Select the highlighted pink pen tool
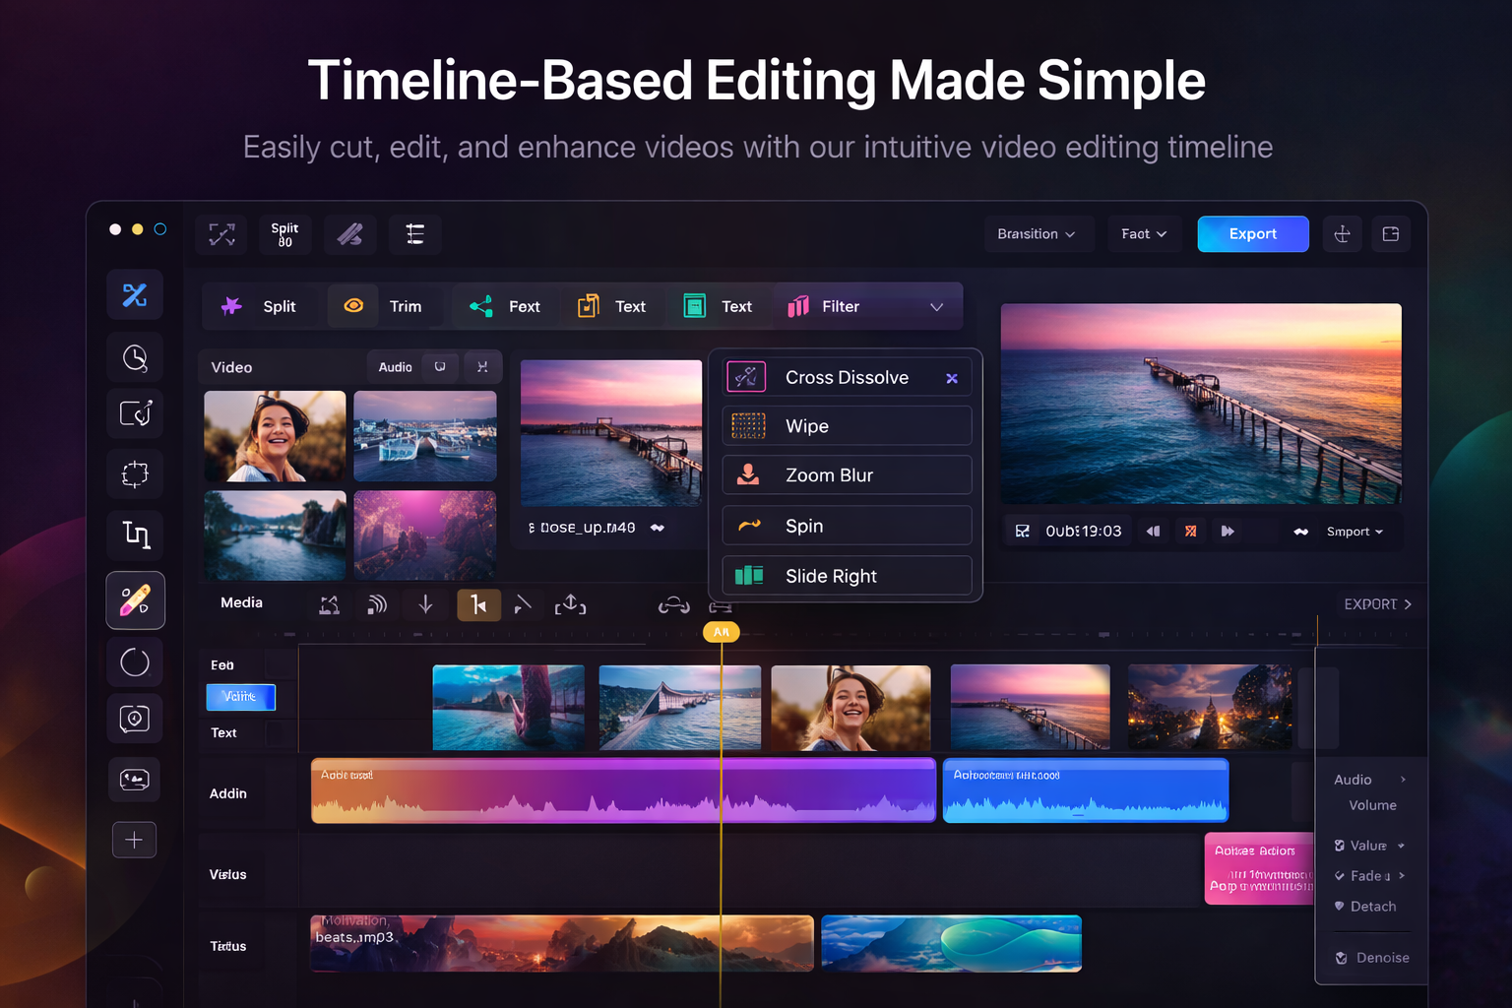The width and height of the screenshot is (1512, 1008). (x=135, y=599)
